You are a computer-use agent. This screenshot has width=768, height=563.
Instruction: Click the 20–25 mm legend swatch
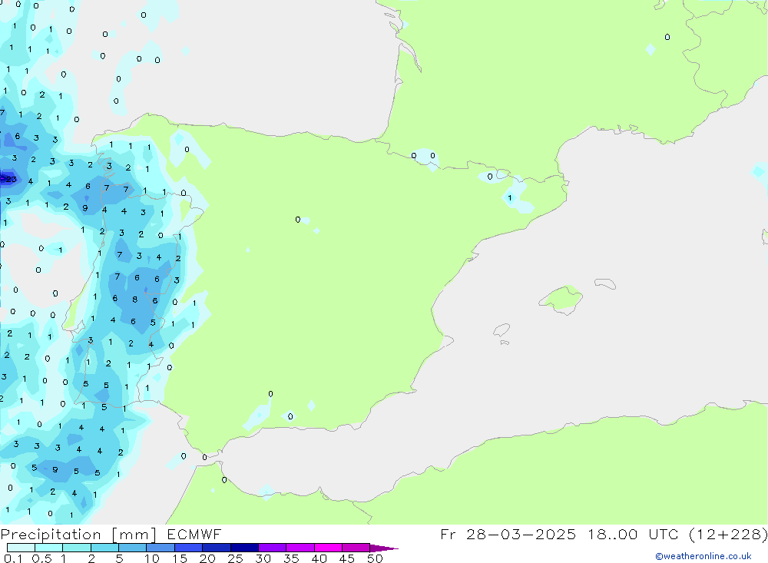[x=217, y=548]
